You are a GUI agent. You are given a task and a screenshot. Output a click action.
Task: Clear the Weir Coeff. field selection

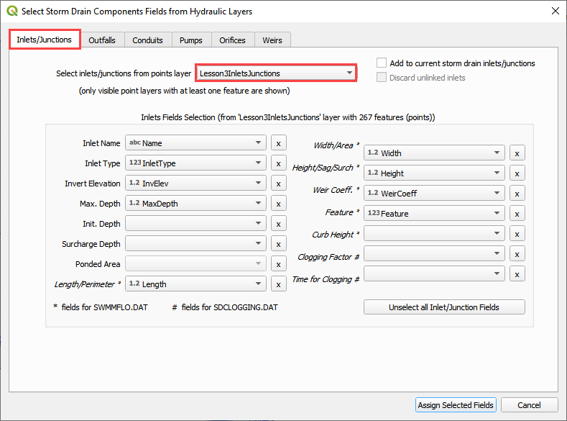(x=517, y=194)
